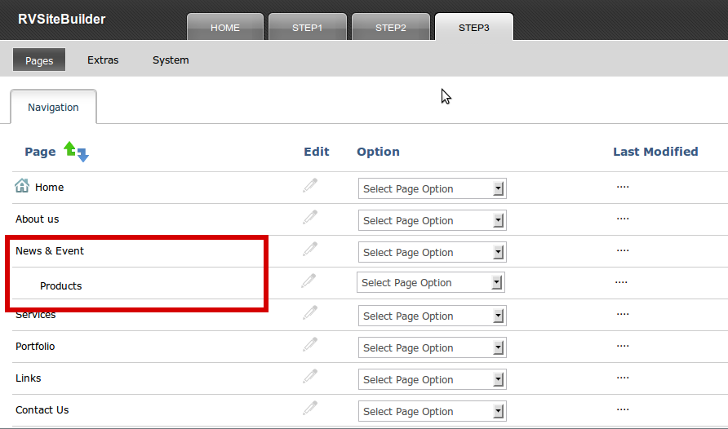This screenshot has width=728, height=429.
Task: Select the Navigation tab
Action: 53,107
